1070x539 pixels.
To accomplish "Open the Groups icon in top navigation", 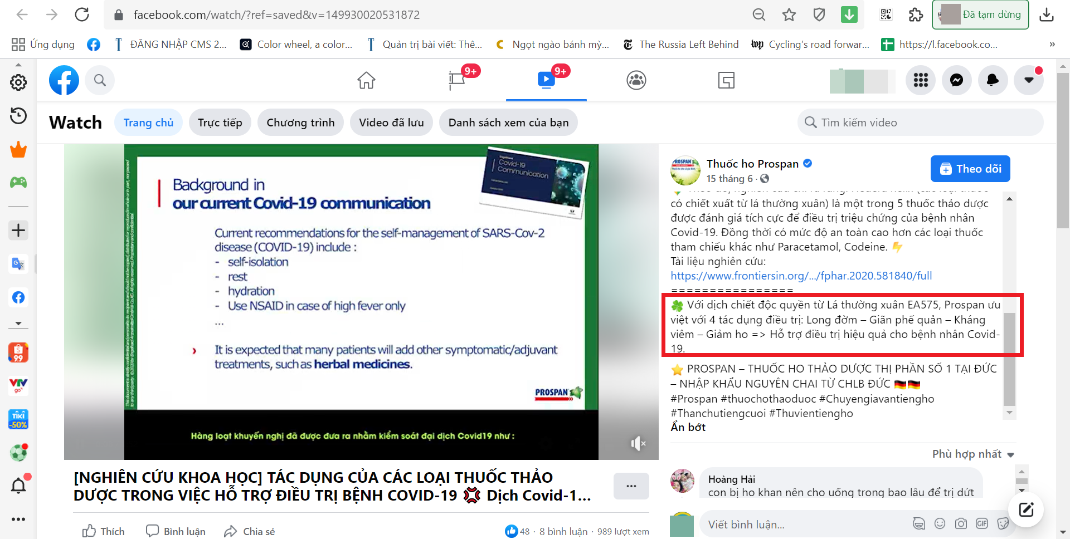I will click(636, 80).
